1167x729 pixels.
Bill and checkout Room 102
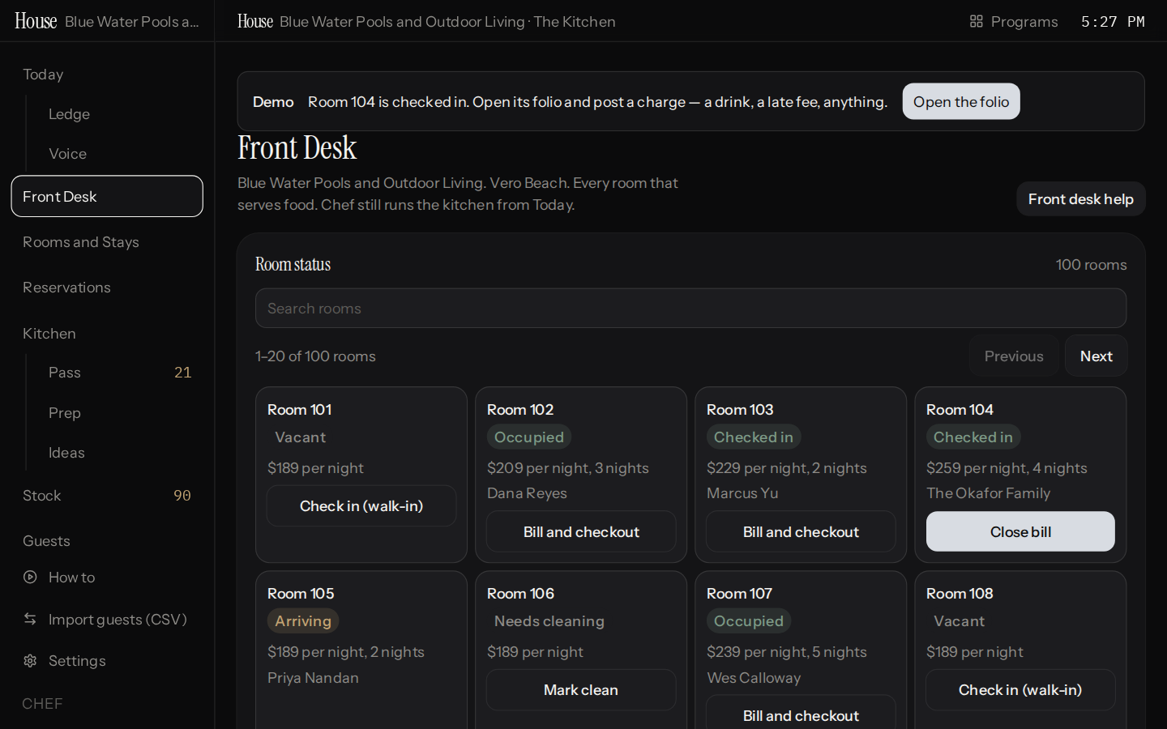point(581,531)
